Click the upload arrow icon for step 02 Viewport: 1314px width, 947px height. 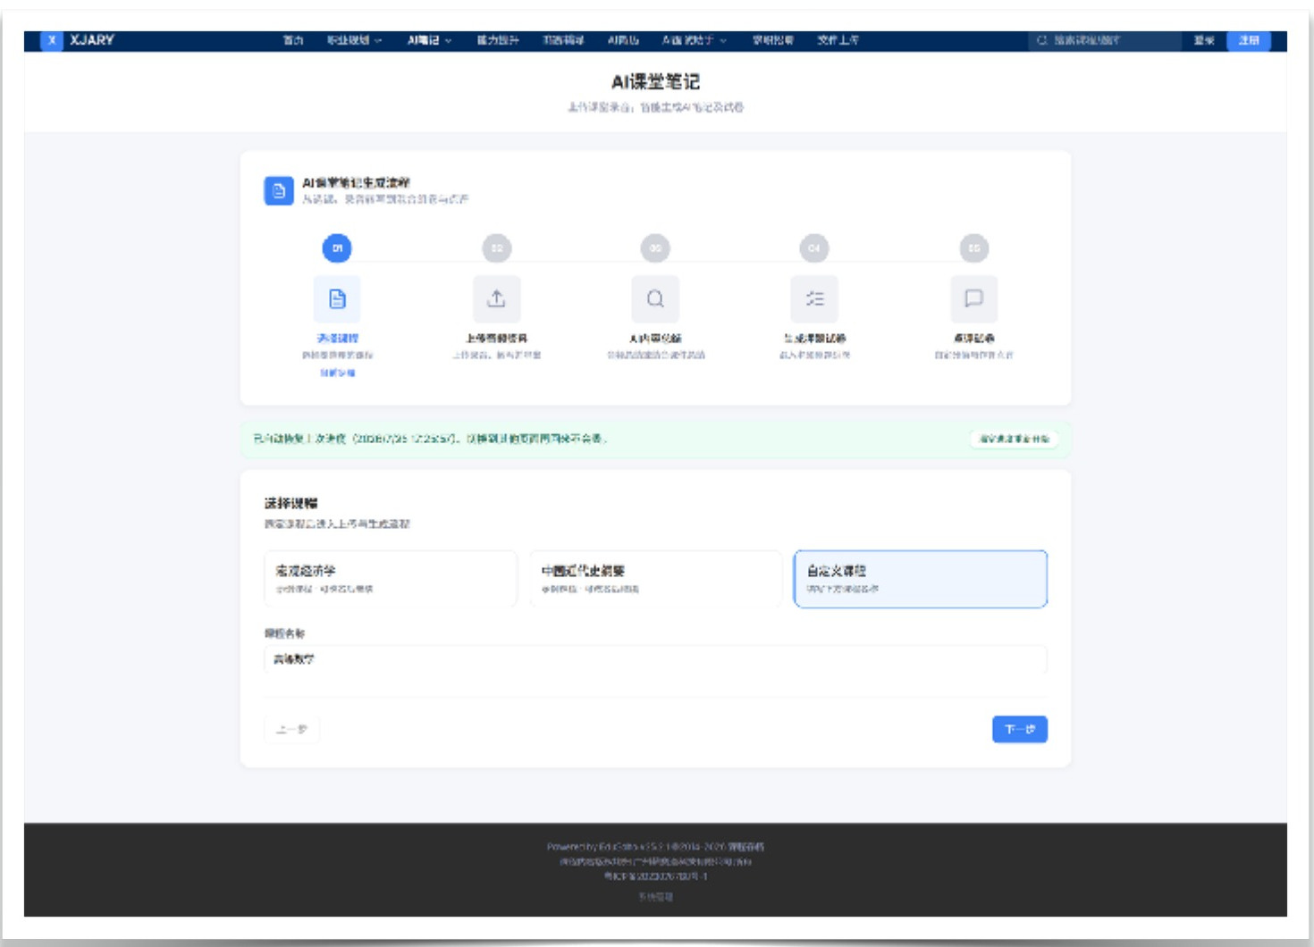pyautogui.click(x=496, y=299)
